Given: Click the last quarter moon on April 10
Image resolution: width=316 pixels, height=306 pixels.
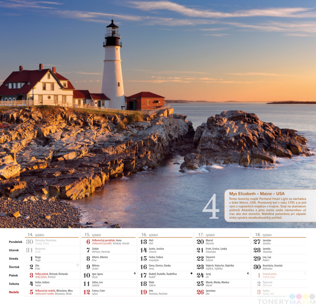Looking at the screenshot, I should click(x=134, y=273).
